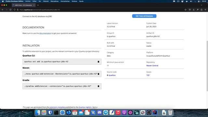Open the Extensions puzzle icon
Image resolution: width=208 pixels, height=117 pixels.
point(201,10)
